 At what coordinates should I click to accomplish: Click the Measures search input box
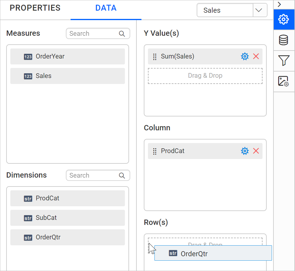[x=92, y=33]
